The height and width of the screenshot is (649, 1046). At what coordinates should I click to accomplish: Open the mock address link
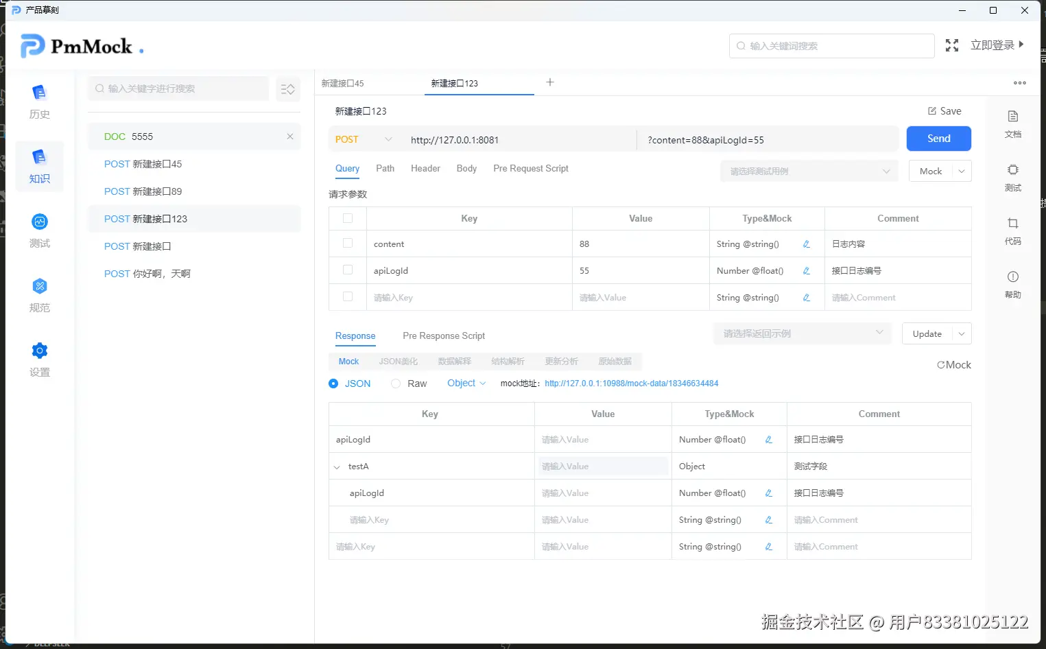tap(632, 383)
